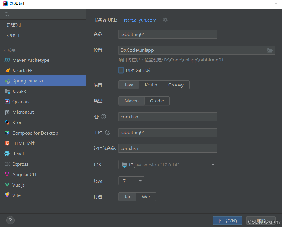This screenshot has height=227, width=282.
Task: Select Jar packaging
Action: click(127, 197)
